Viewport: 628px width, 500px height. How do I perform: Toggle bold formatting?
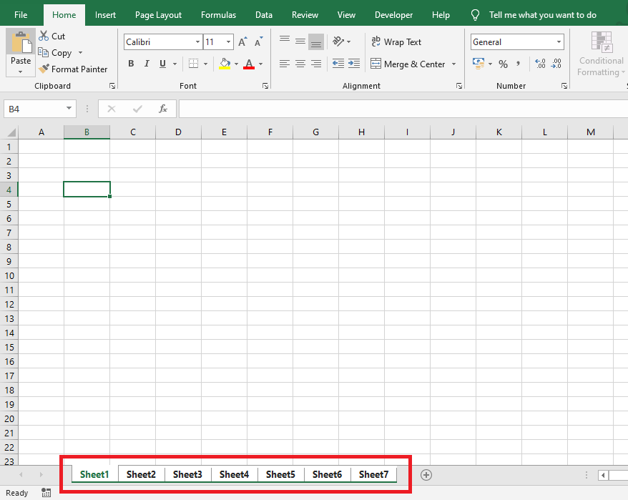tap(131, 64)
